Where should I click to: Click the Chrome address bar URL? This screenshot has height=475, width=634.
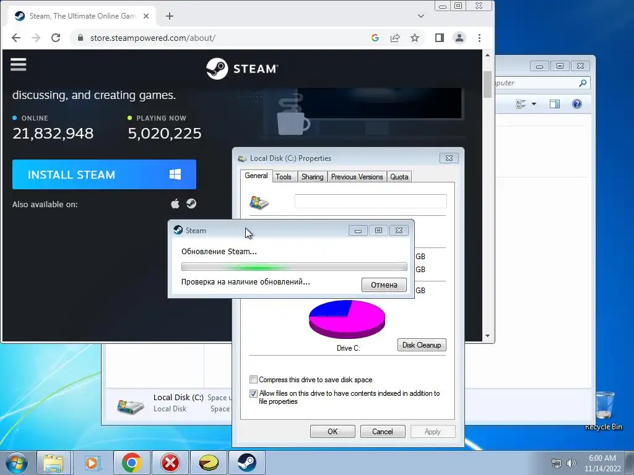152,38
